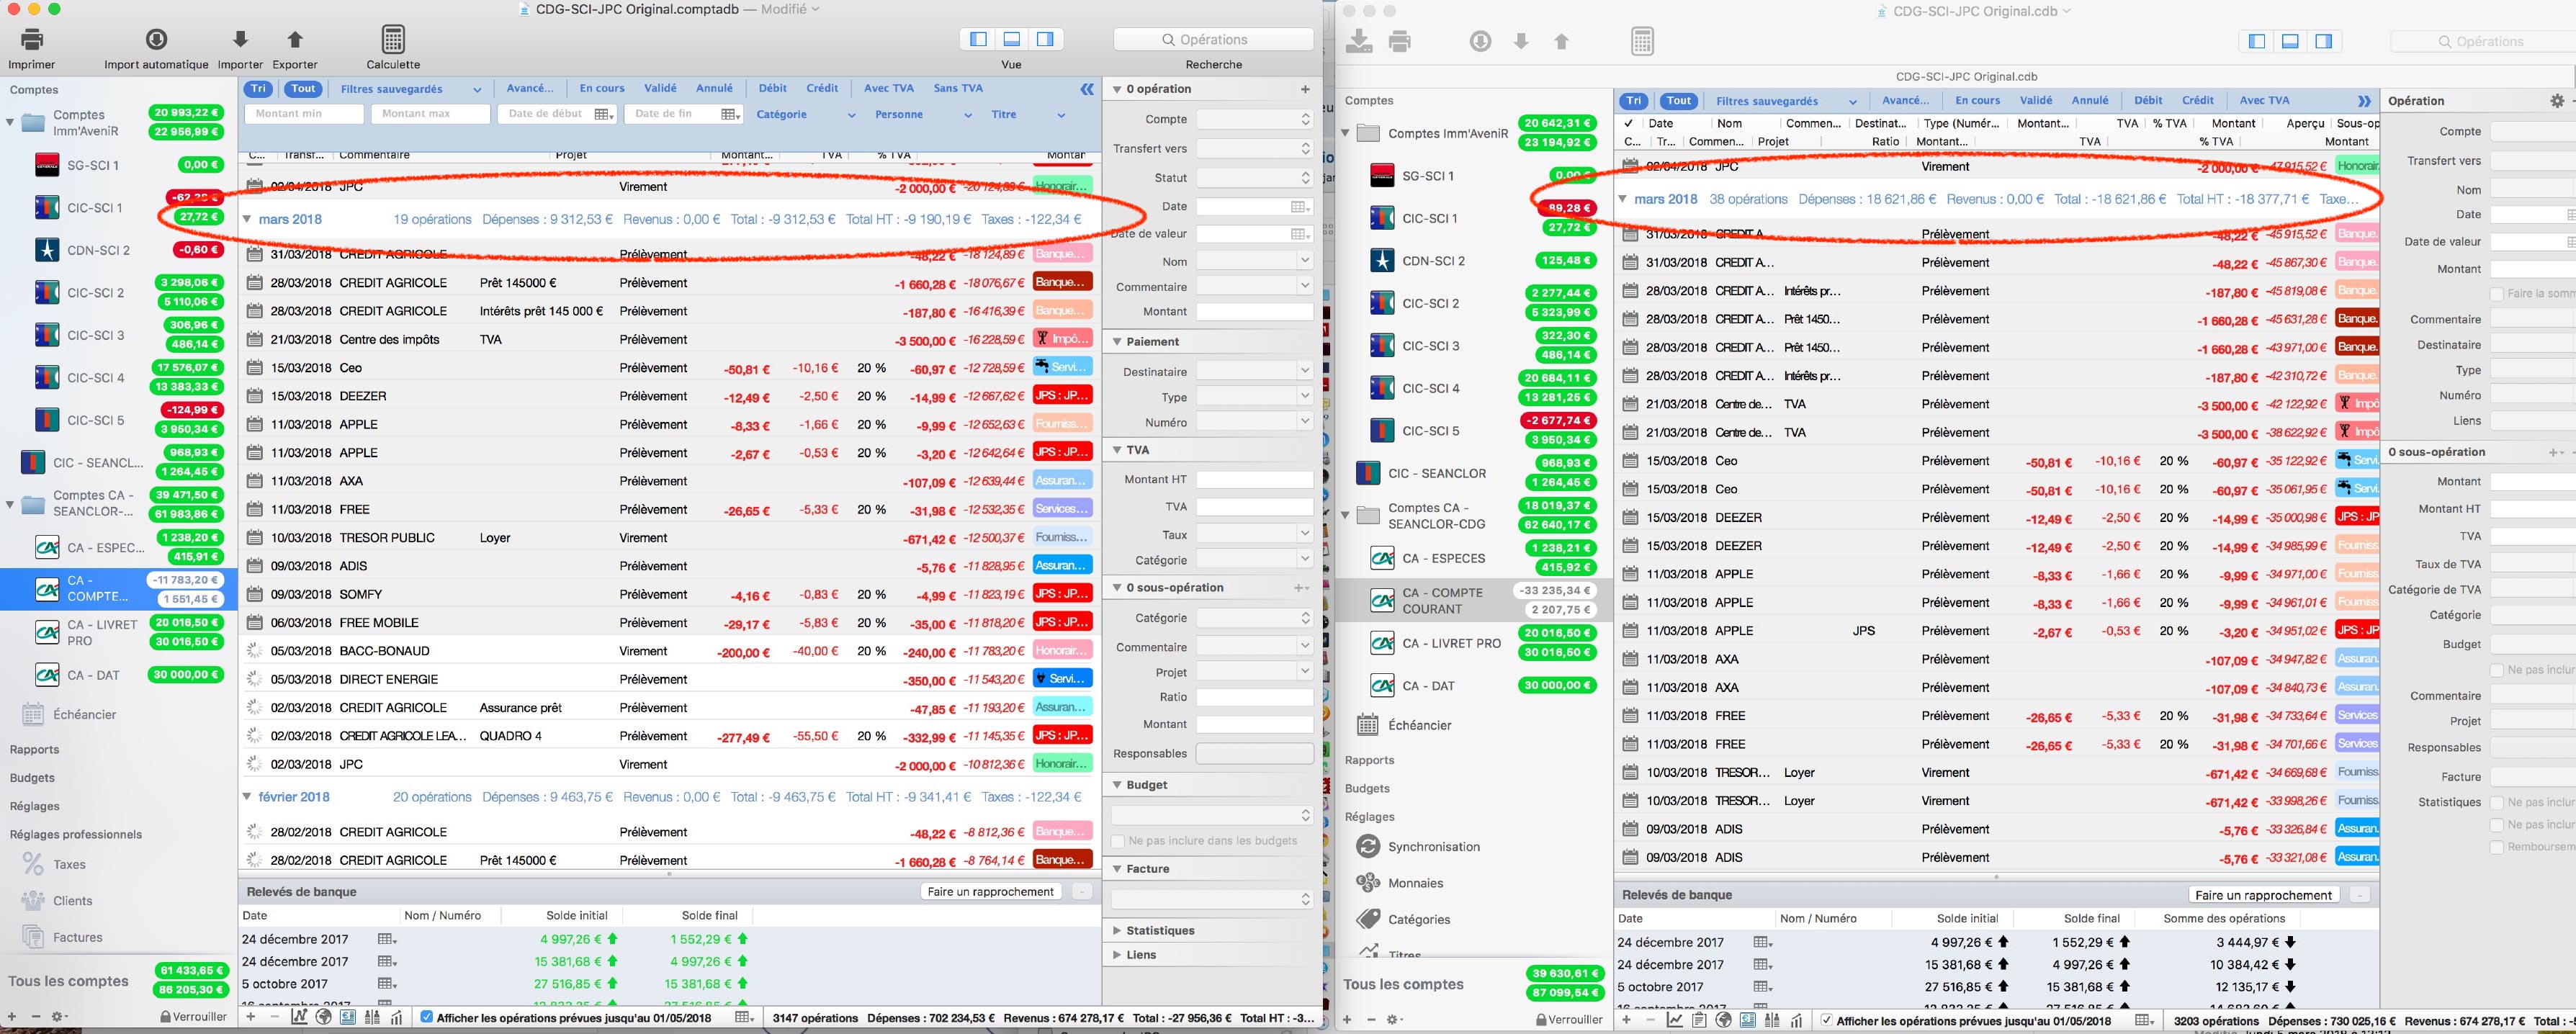The width and height of the screenshot is (2576, 1034).
Task: Collapse filter bar with double chevron, left window
Action: [x=1087, y=89]
